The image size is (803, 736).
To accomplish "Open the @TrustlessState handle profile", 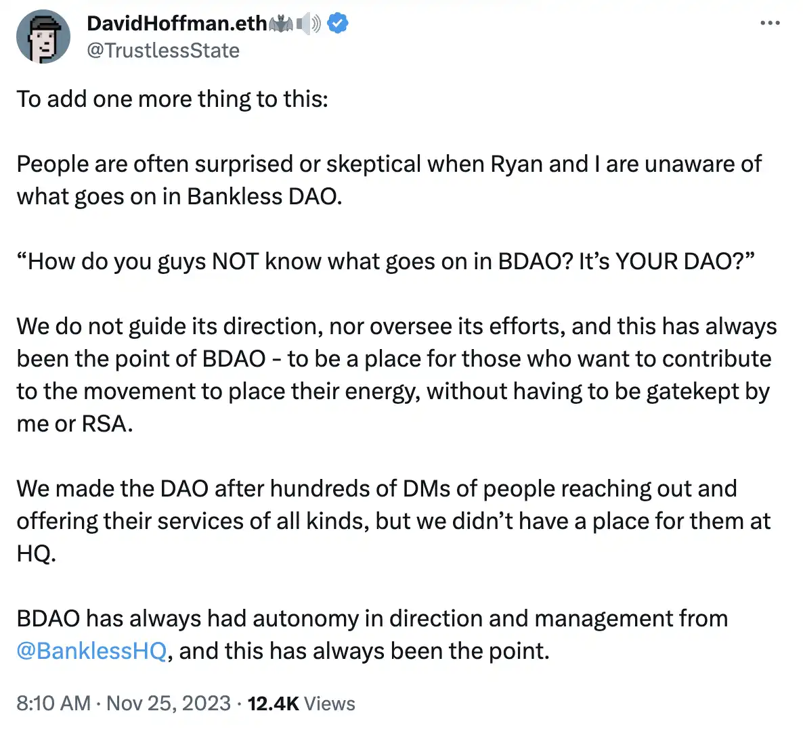I will 163,51.
